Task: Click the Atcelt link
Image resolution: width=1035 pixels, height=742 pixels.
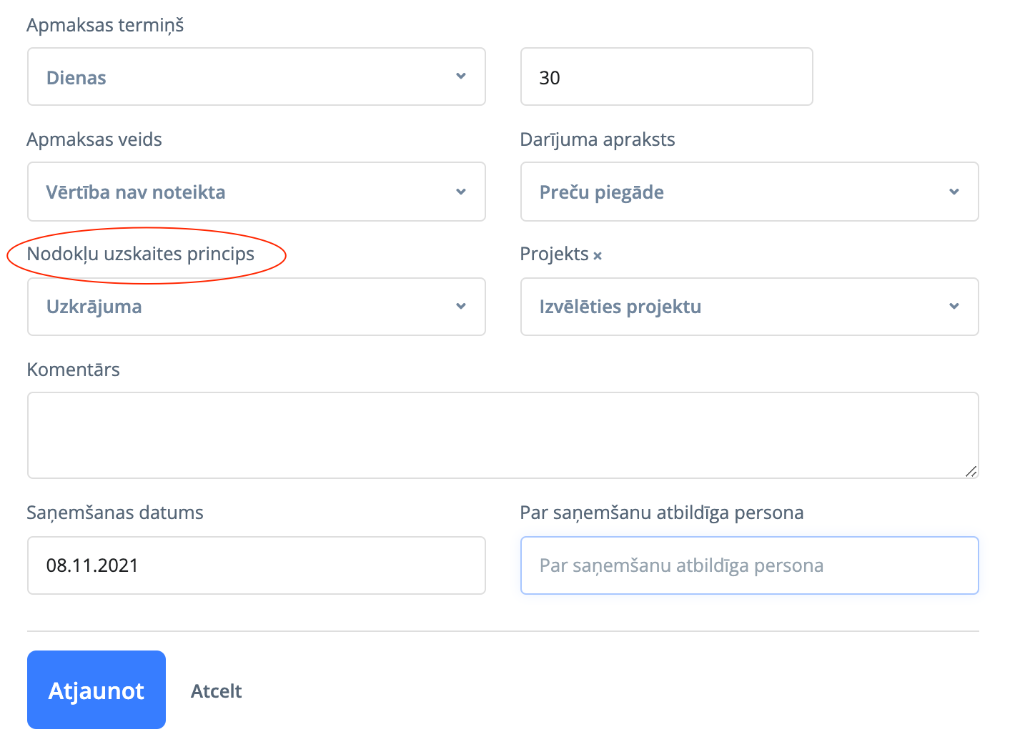Action: (216, 691)
